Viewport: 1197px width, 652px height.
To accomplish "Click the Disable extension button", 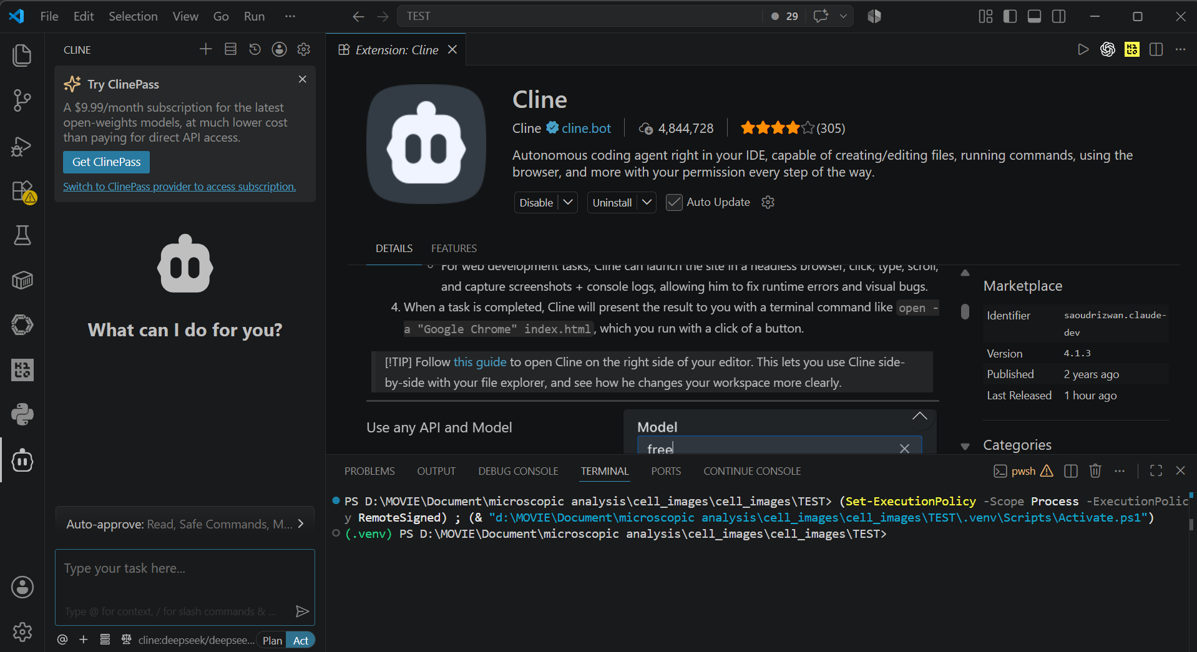I will (536, 202).
